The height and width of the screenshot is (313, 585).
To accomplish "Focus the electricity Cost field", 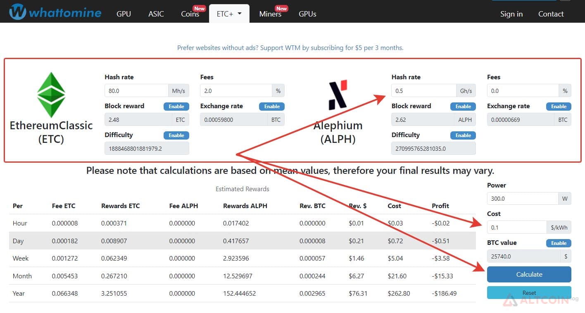I will pyautogui.click(x=517, y=227).
